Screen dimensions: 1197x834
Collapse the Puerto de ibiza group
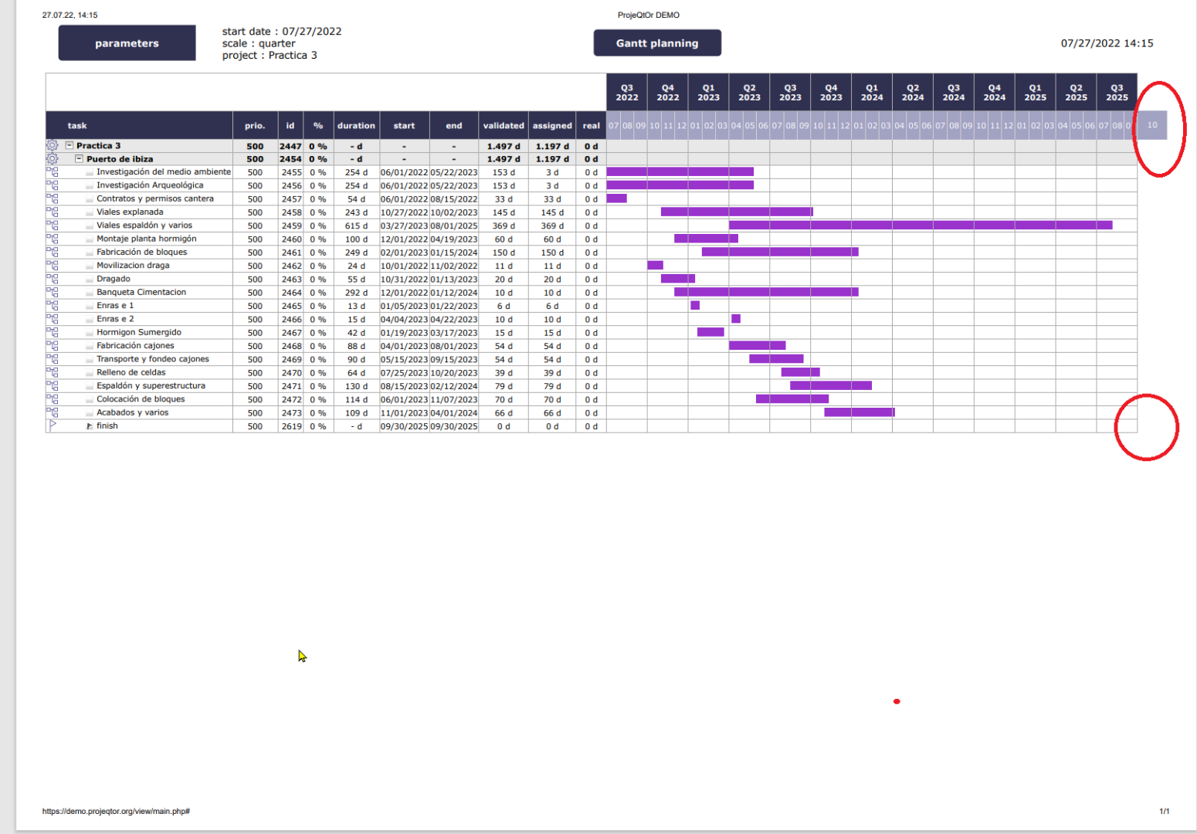[x=79, y=159]
